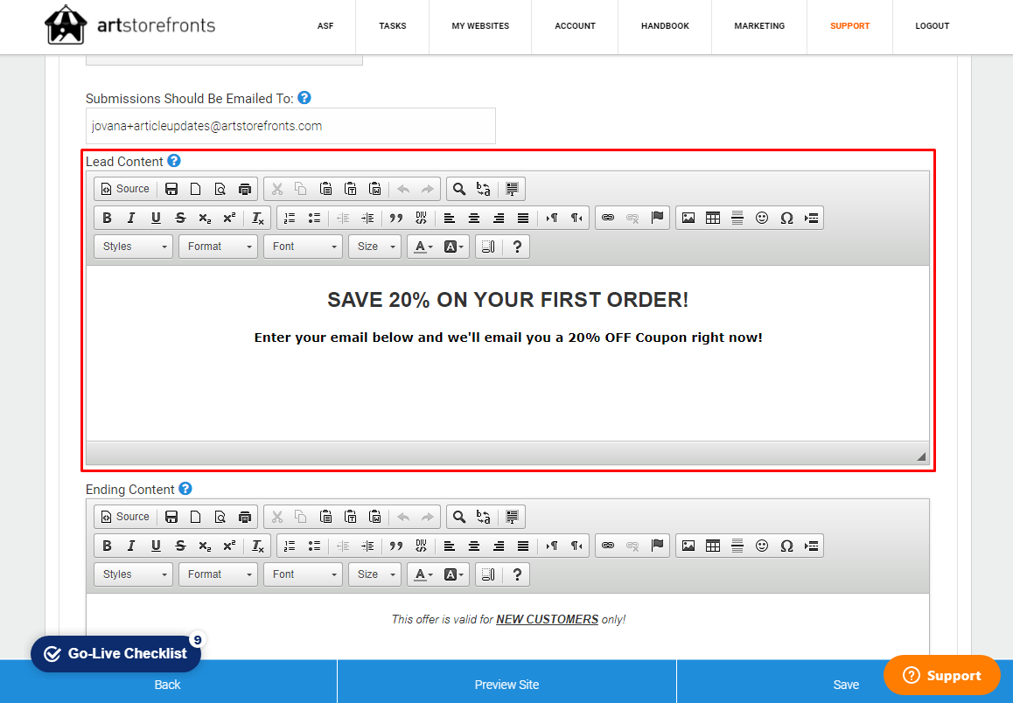1013x703 pixels.
Task: Open Format dropdown in Lead Content editor
Action: pyautogui.click(x=219, y=247)
